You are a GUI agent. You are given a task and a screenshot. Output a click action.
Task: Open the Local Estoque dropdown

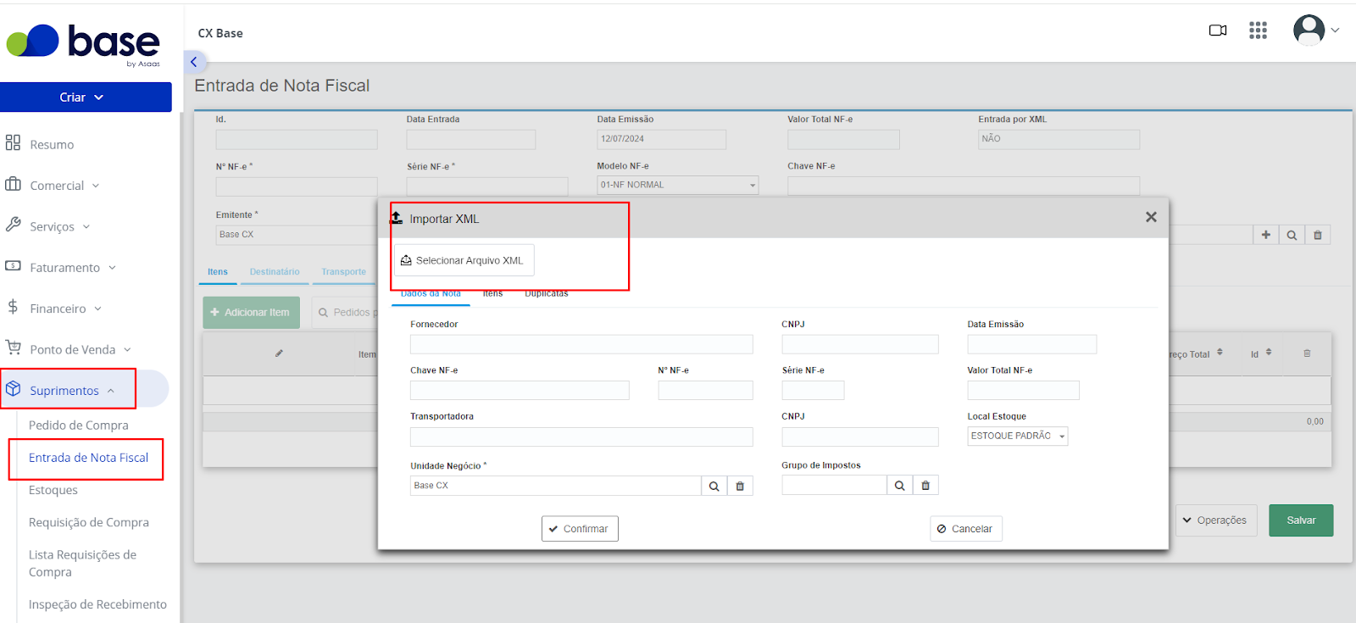coord(1017,436)
